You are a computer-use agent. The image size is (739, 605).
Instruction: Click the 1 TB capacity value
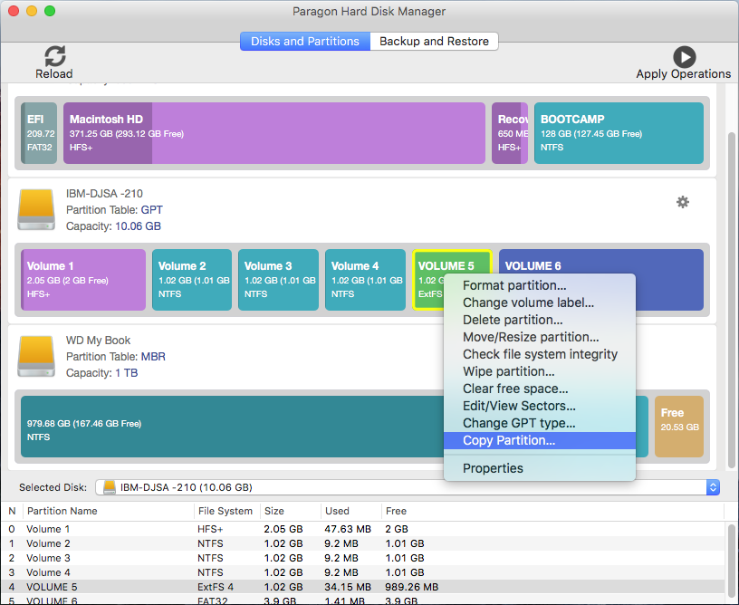coord(126,373)
